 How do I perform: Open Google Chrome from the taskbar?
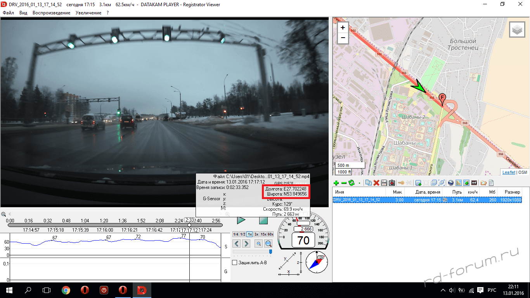click(66, 290)
